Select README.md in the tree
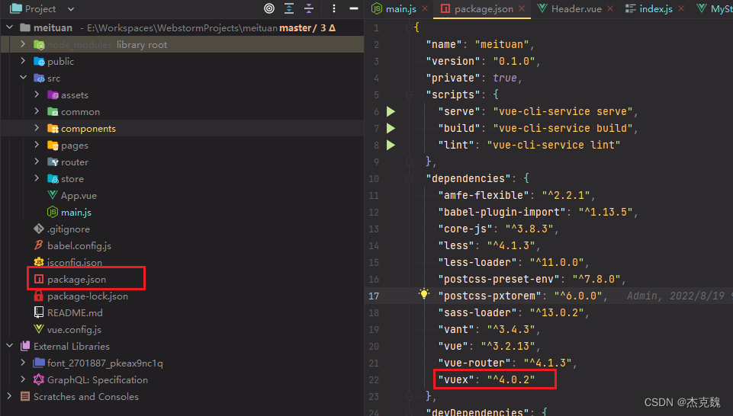This screenshot has height=416, width=733. (75, 313)
